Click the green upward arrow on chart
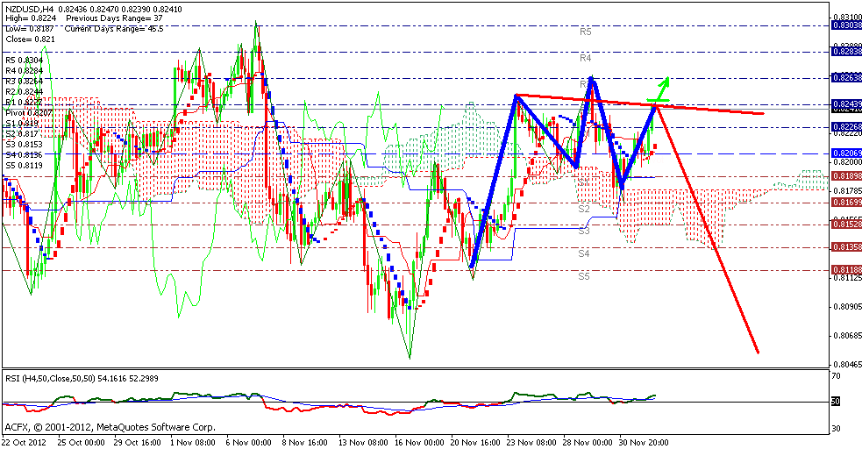The width and height of the screenshot is (862, 449). pos(660,89)
